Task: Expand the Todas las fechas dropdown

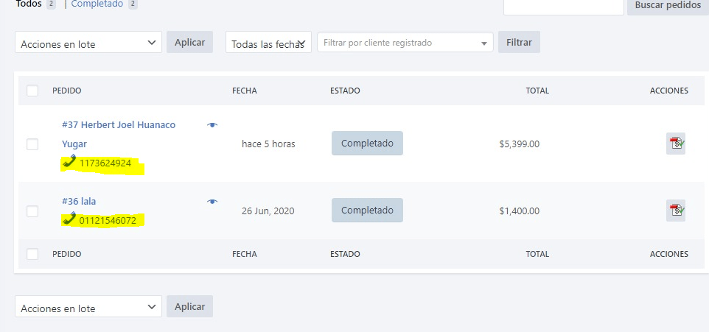Action: pyautogui.click(x=268, y=42)
